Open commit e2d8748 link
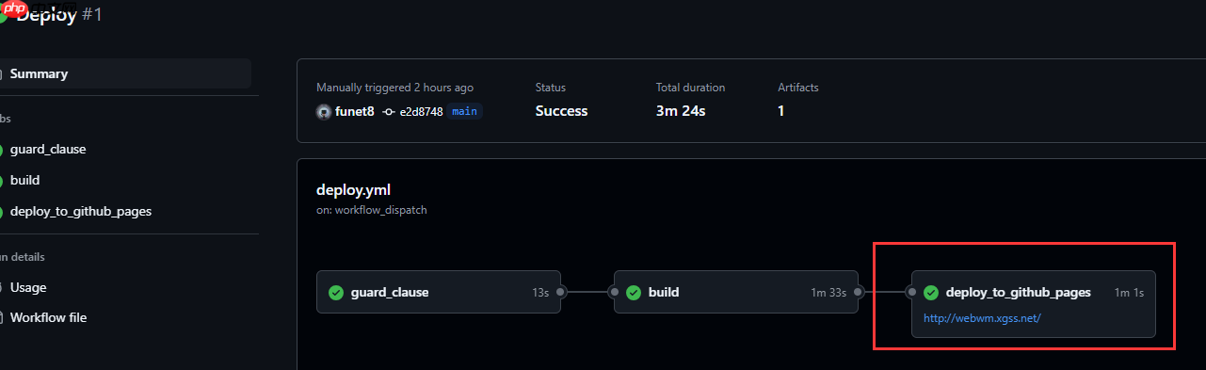This screenshot has height=370, width=1206. [421, 111]
